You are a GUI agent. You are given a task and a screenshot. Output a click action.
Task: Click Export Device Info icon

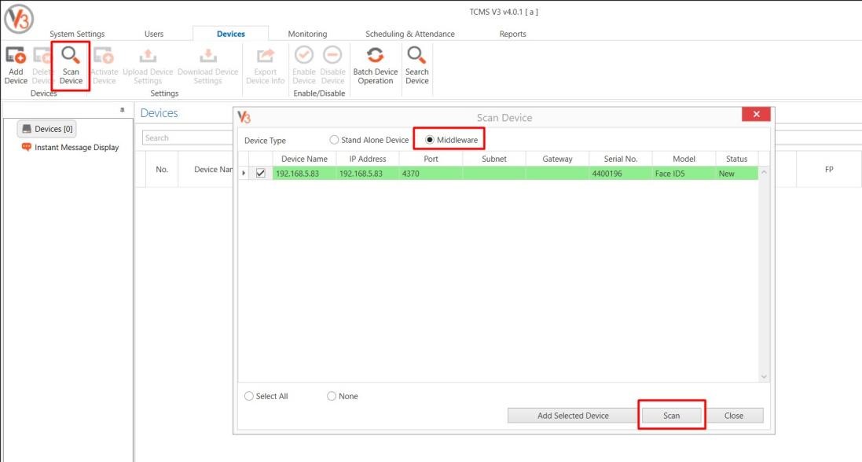click(x=266, y=65)
